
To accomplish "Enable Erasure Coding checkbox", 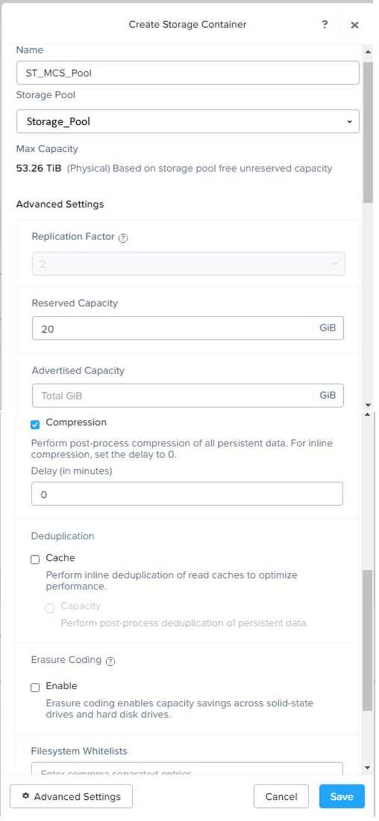I will click(35, 687).
